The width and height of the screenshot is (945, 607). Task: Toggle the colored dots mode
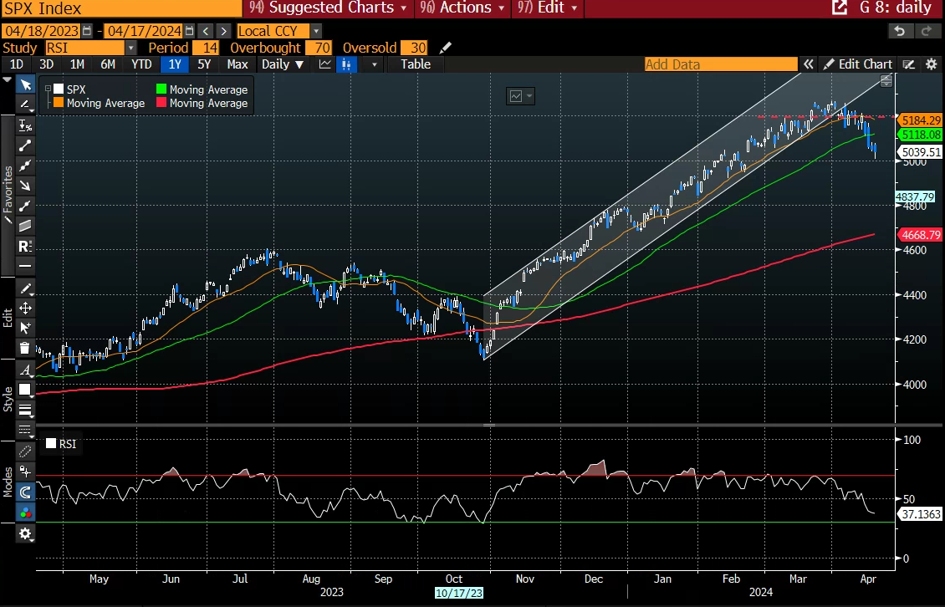tap(25, 513)
